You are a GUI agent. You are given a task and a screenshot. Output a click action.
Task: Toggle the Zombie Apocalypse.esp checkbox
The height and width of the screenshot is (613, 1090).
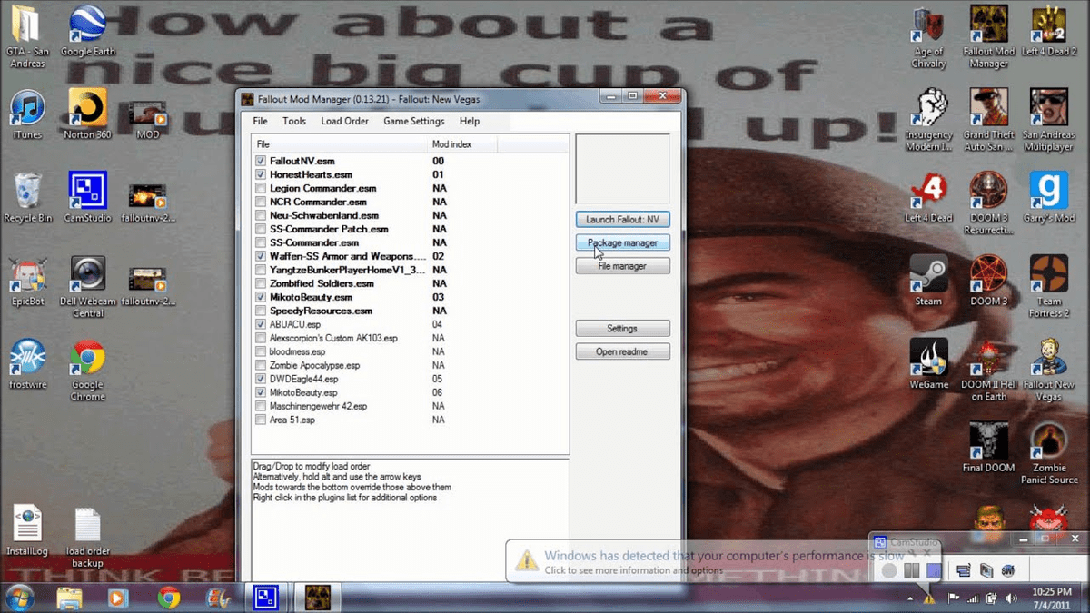[x=262, y=365]
